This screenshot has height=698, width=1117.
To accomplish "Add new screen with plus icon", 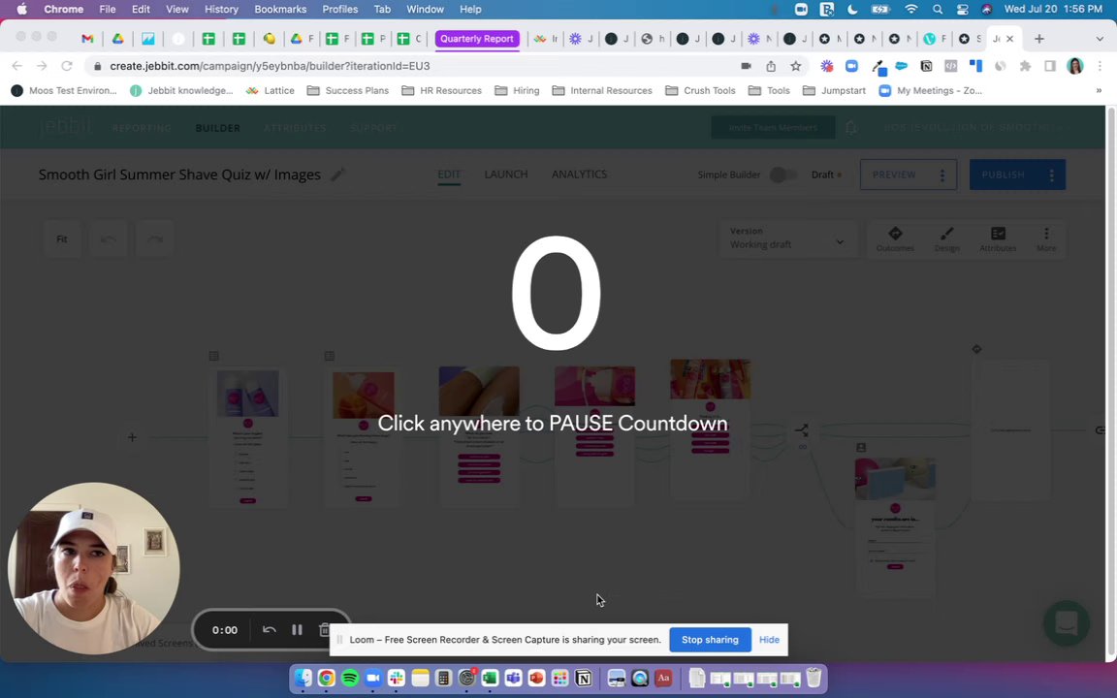I will 132,437.
